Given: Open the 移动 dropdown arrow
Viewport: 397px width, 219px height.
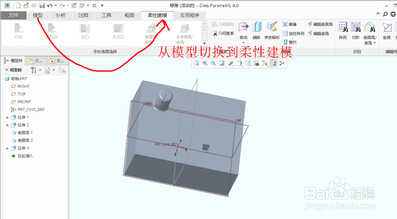Looking at the screenshot, I should (243, 43).
